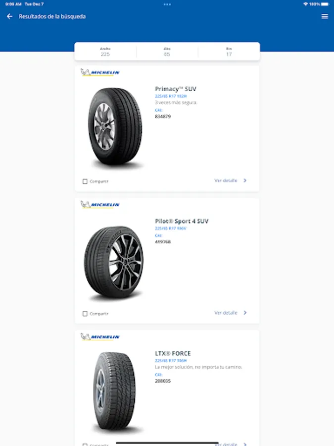The image size is (334, 446).
Task: Tap the Michelin logo on Pilot Sport 4 card
Action: click(x=100, y=205)
